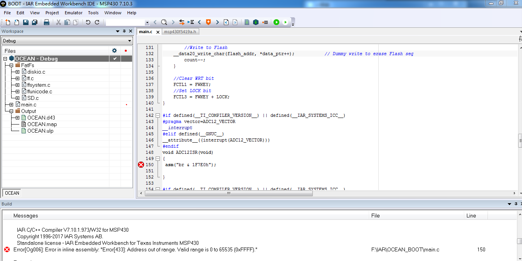Click the error marker on line 150
This screenshot has width=522, height=261.
[x=141, y=165]
